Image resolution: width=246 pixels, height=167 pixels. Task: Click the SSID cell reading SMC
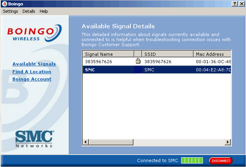pyautogui.click(x=149, y=70)
